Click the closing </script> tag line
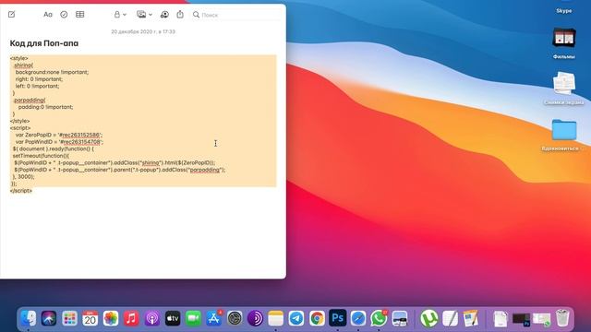This screenshot has height=332, width=591. pyautogui.click(x=21, y=191)
